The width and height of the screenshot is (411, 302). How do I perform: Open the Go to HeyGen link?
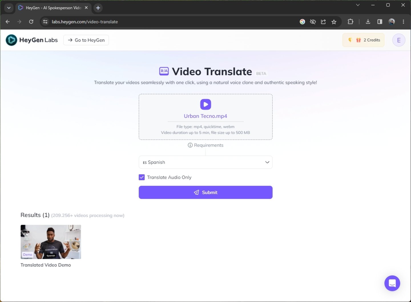click(86, 40)
